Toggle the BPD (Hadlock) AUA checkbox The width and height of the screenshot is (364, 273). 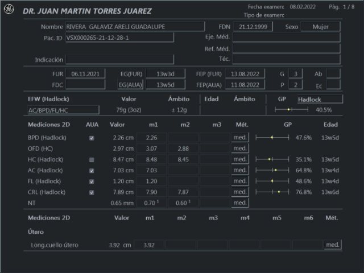[92, 138]
